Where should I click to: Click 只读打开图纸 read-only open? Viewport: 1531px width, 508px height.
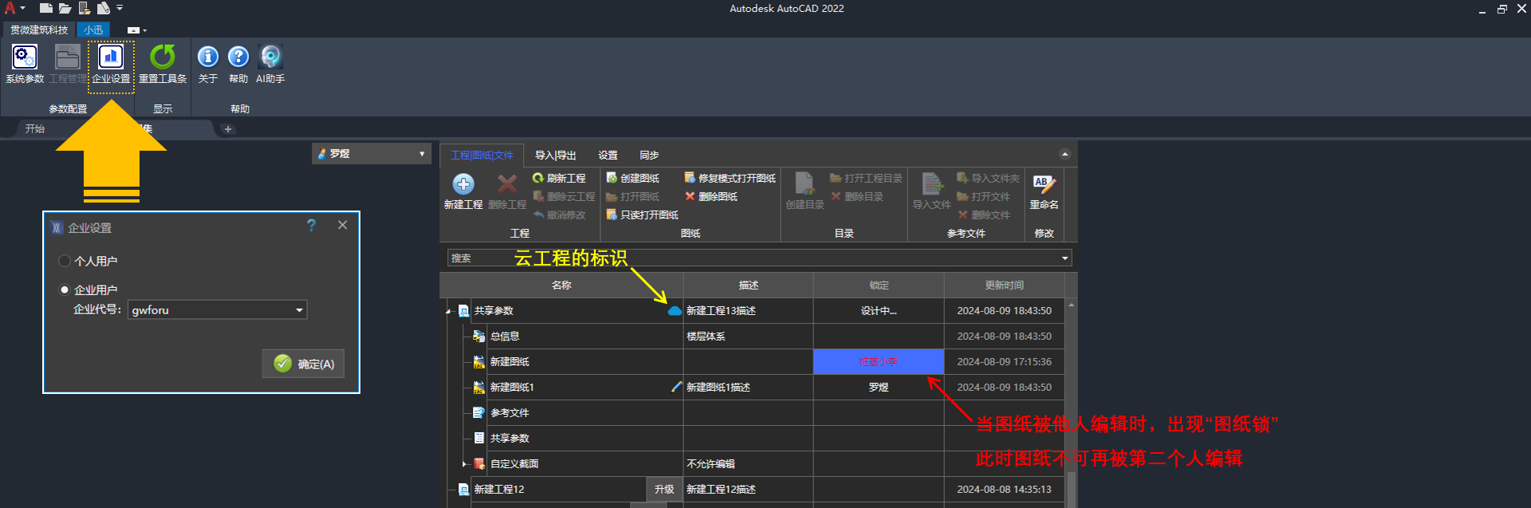[x=643, y=215]
